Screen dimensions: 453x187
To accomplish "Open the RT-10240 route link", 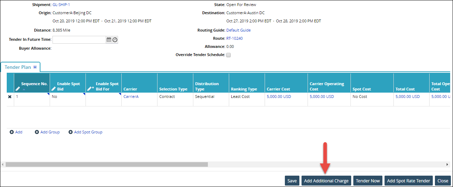I will click(234, 38).
